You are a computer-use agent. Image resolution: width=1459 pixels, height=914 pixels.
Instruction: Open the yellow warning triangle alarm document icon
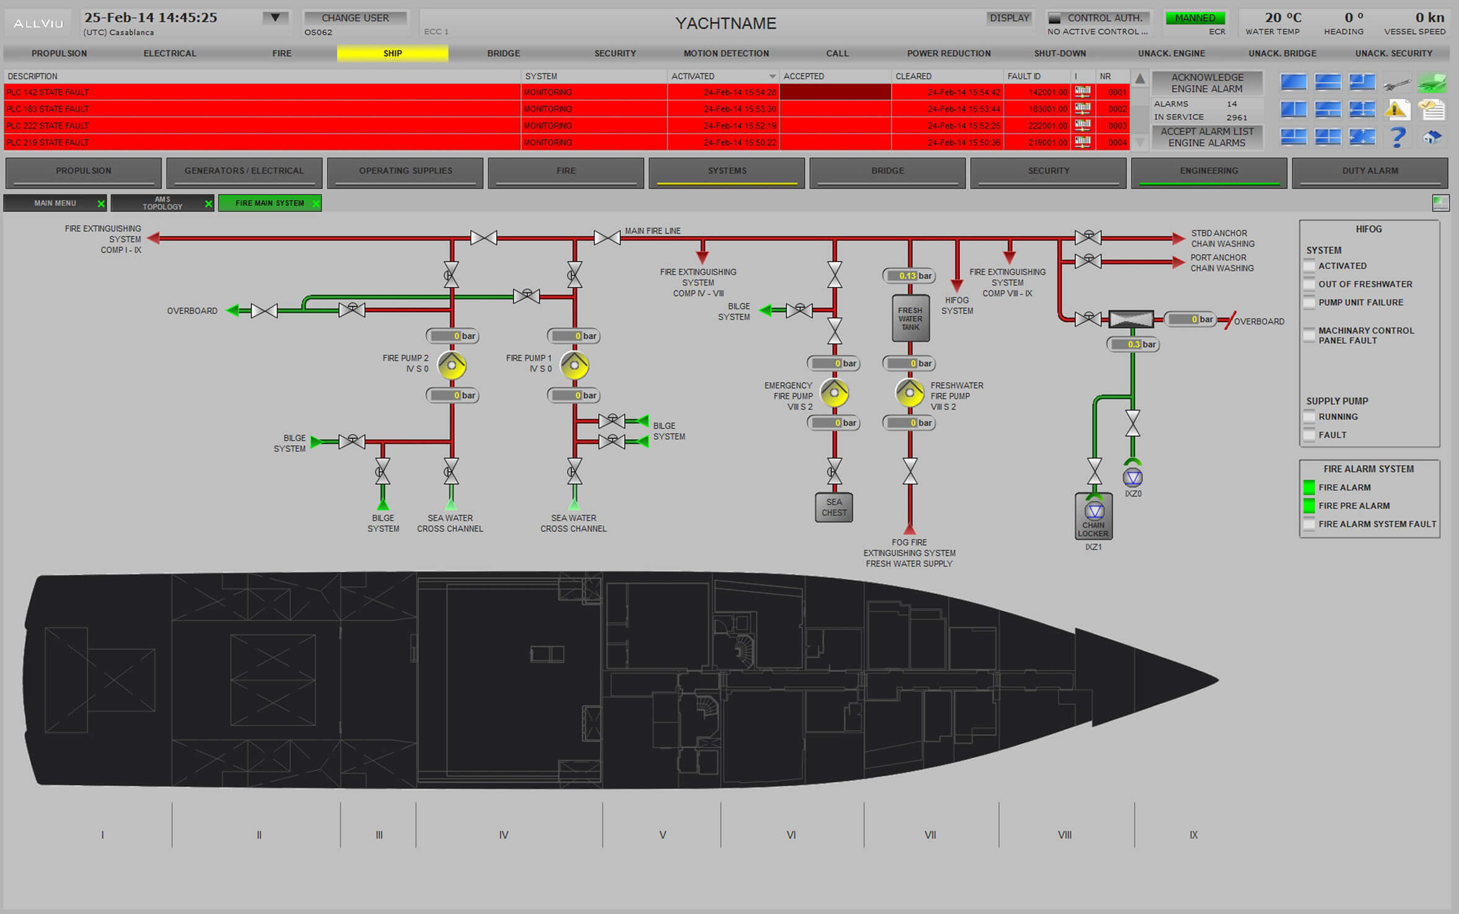coord(1396,110)
